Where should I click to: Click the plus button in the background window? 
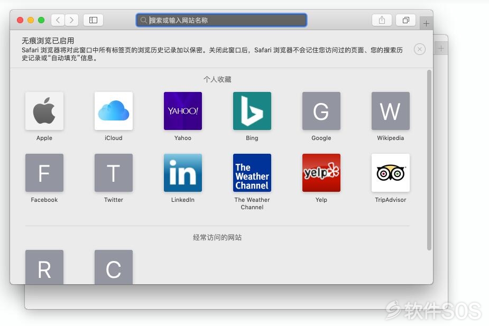(441, 48)
